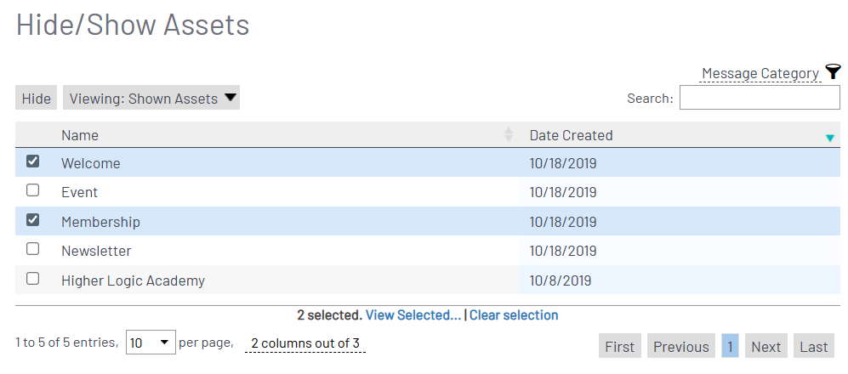Tick the Higher Logic Academy checkbox
The height and width of the screenshot is (374, 848).
coord(33,279)
